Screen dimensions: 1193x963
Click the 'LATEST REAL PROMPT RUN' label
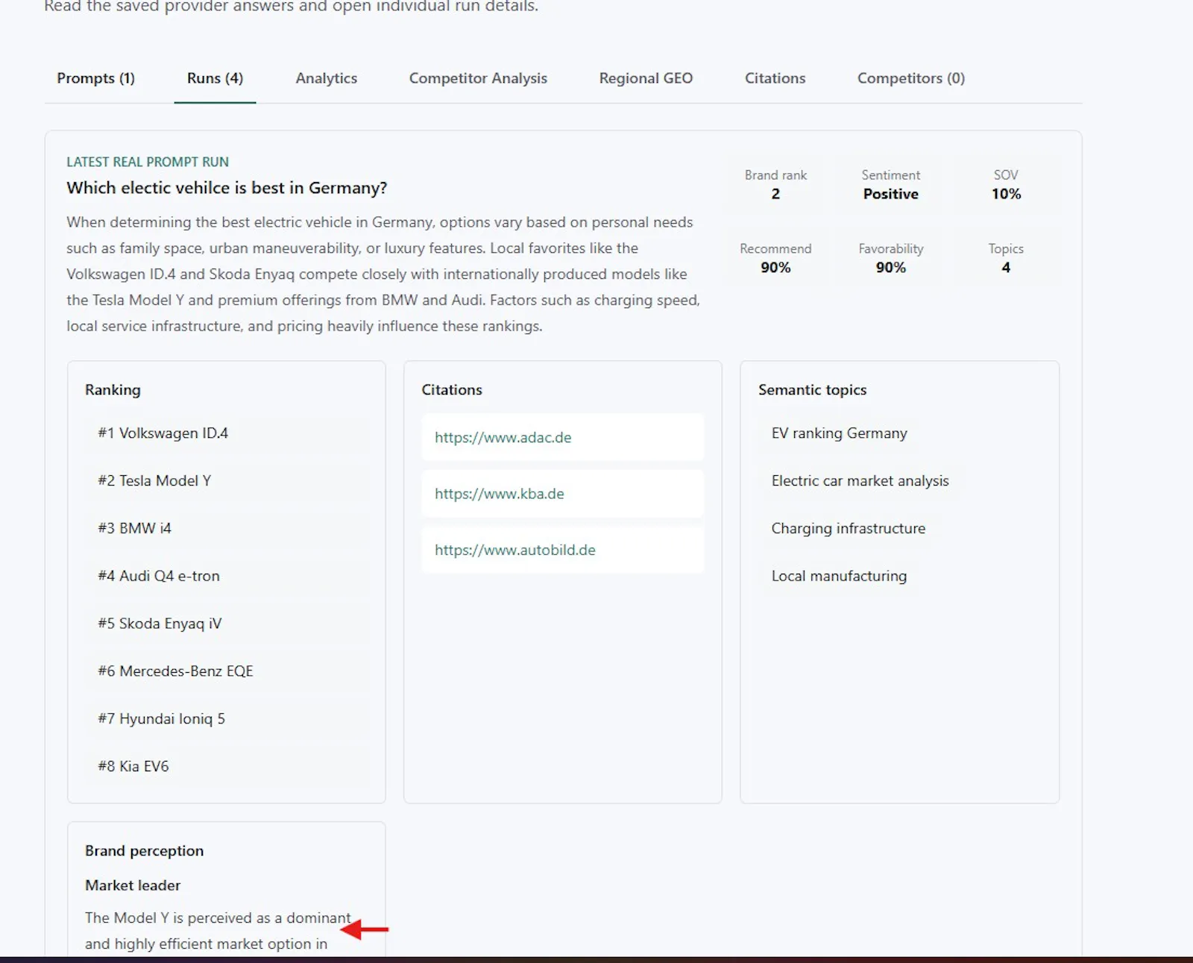(148, 162)
